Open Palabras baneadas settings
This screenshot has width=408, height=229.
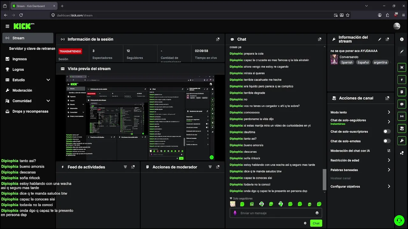(361, 170)
